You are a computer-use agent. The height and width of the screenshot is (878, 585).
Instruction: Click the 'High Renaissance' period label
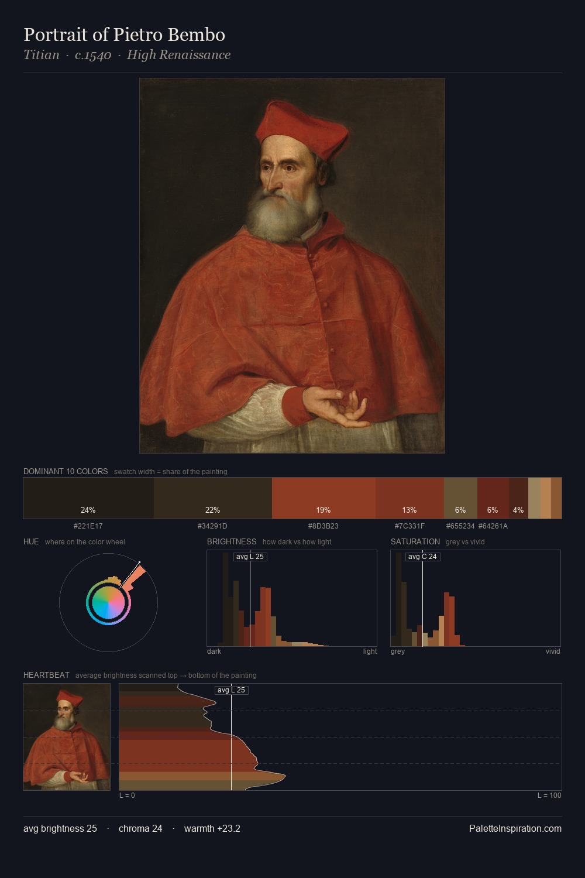point(178,55)
